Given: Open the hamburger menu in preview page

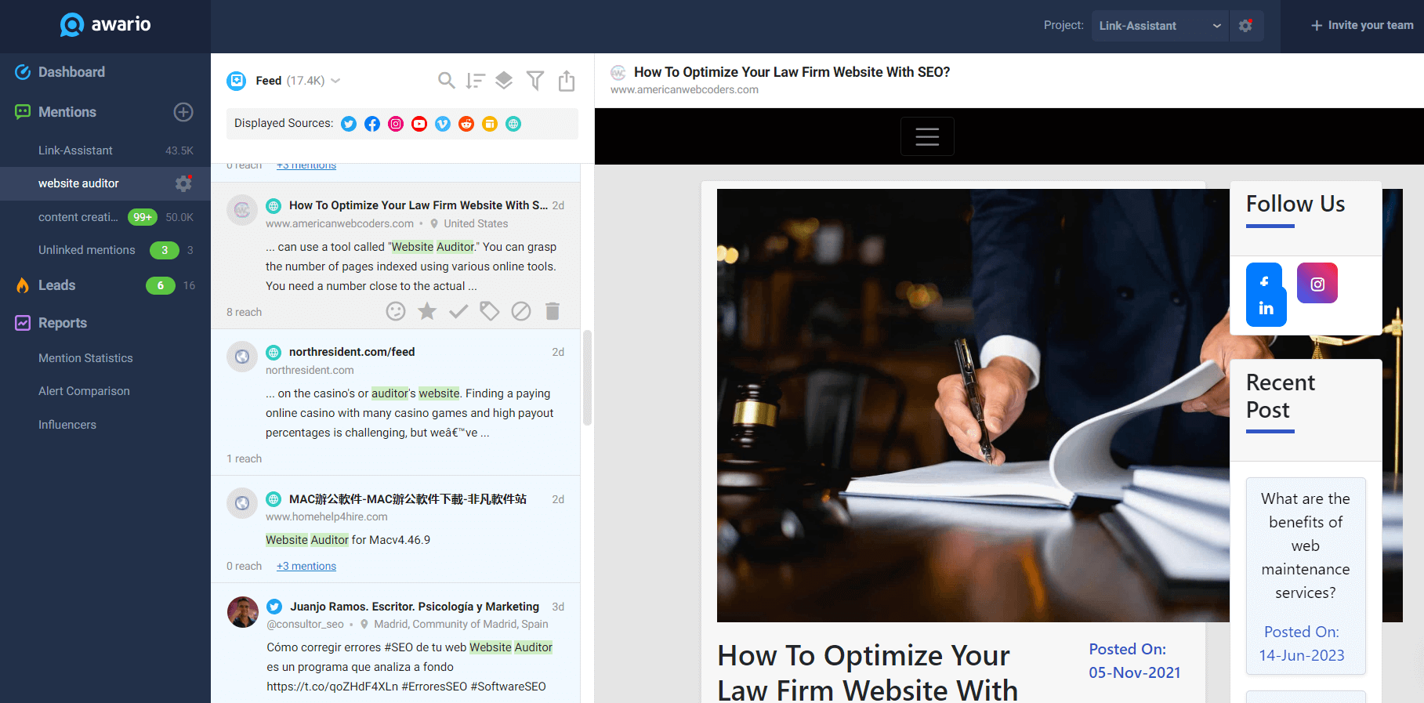Looking at the screenshot, I should click(927, 136).
